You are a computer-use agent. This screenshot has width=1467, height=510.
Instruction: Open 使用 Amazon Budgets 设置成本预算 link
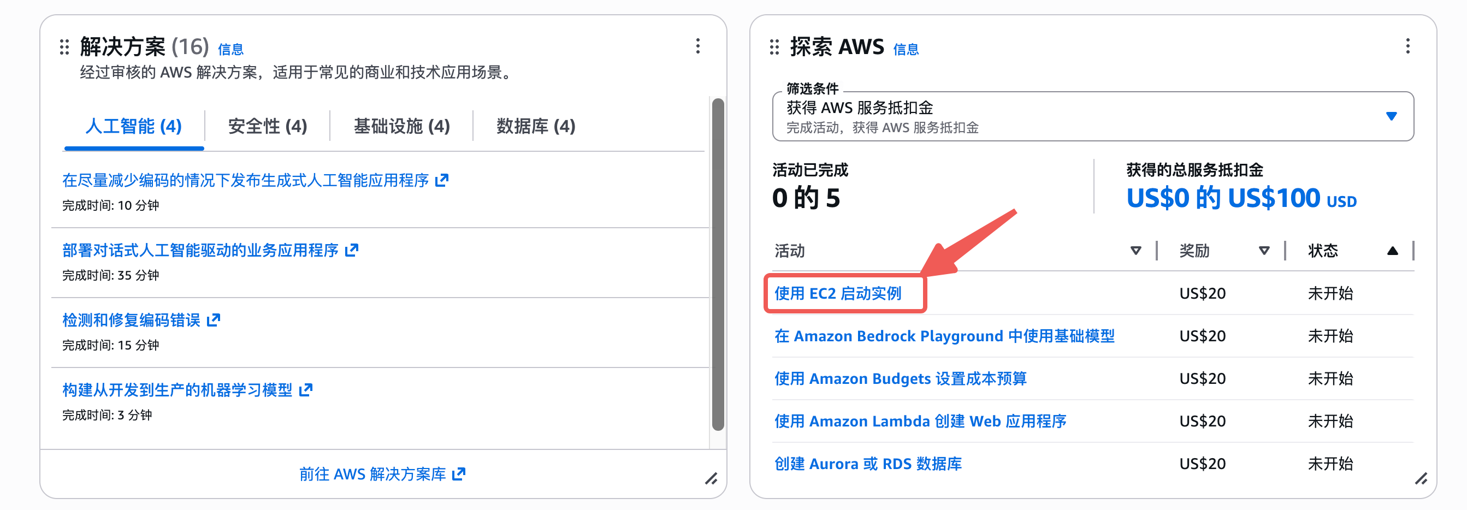point(900,378)
